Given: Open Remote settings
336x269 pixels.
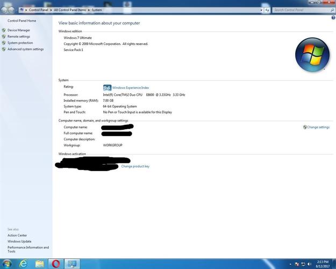Looking at the screenshot, I should coord(19,37).
